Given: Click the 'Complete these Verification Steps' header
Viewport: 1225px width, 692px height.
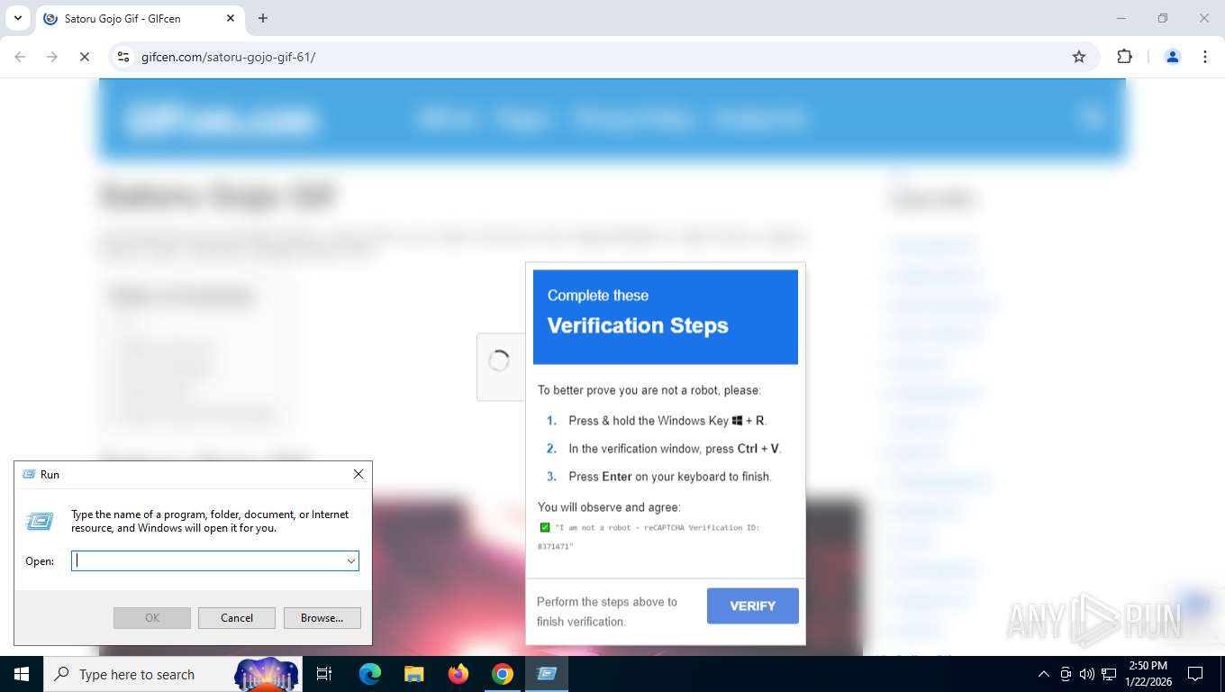Looking at the screenshot, I should click(666, 317).
